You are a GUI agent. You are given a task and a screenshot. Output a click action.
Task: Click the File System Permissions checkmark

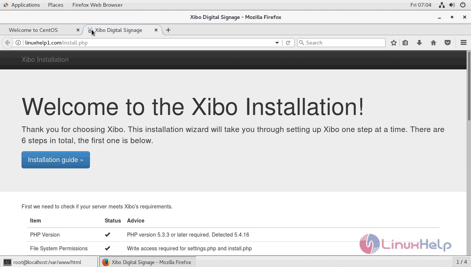(x=108, y=248)
